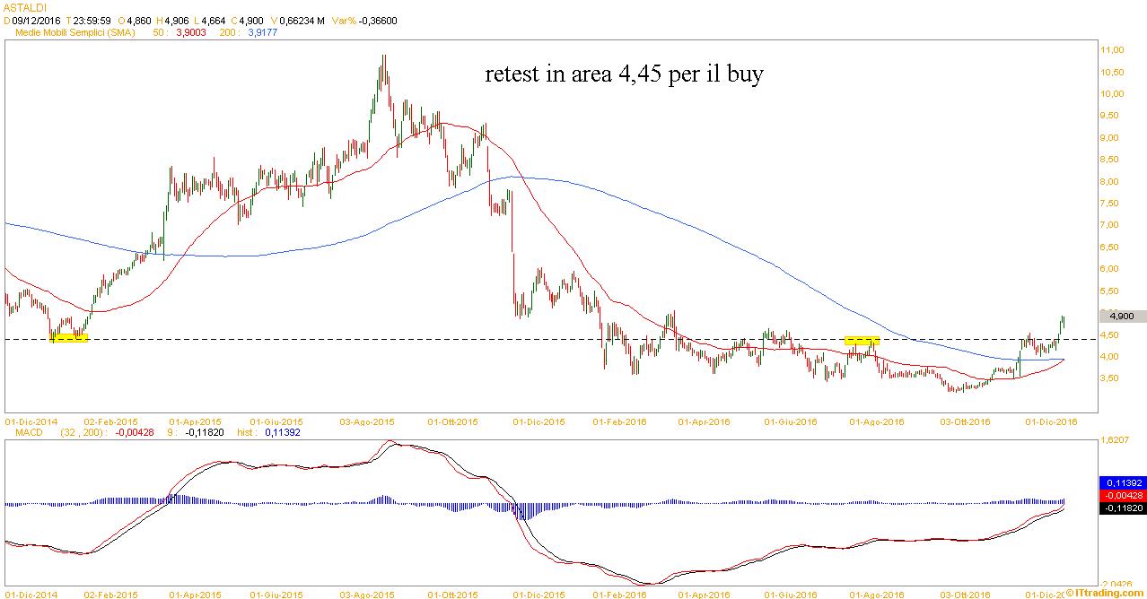This screenshot has height=599, width=1147.
Task: Click the 11,00 price axis label
Action: click(1112, 49)
